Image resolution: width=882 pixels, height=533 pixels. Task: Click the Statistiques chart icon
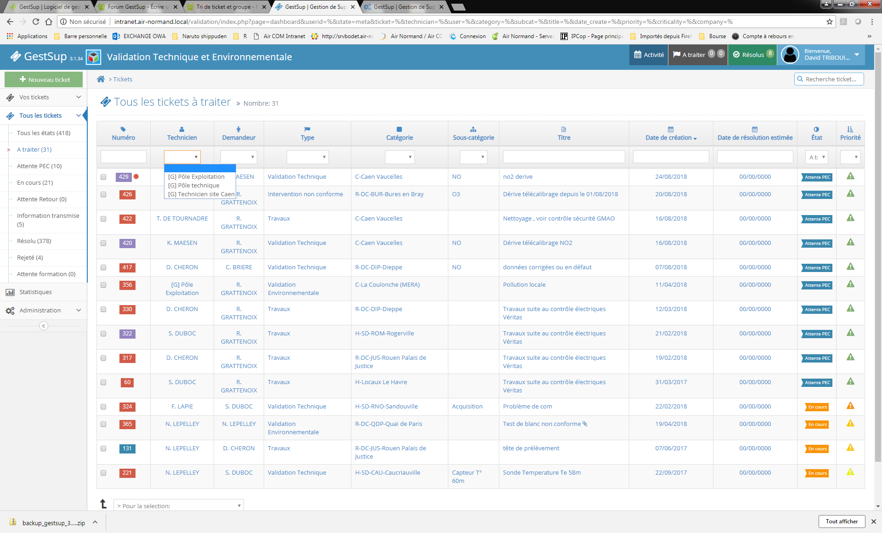click(10, 292)
